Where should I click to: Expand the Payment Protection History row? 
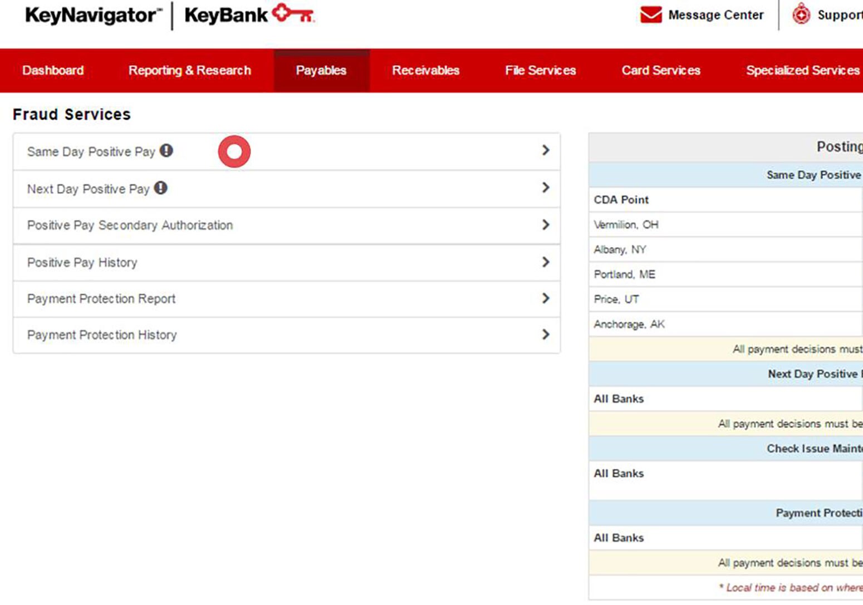click(x=546, y=335)
